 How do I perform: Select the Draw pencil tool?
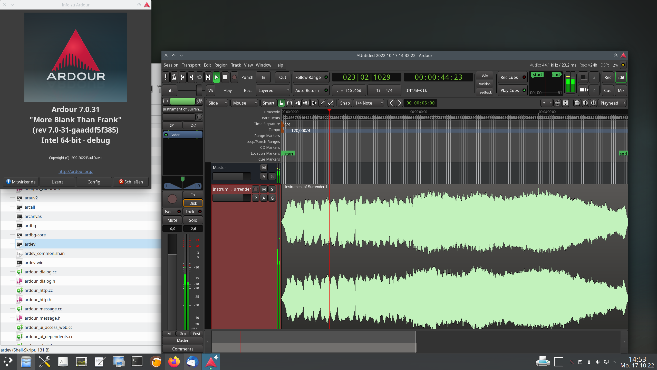pyautogui.click(x=323, y=103)
